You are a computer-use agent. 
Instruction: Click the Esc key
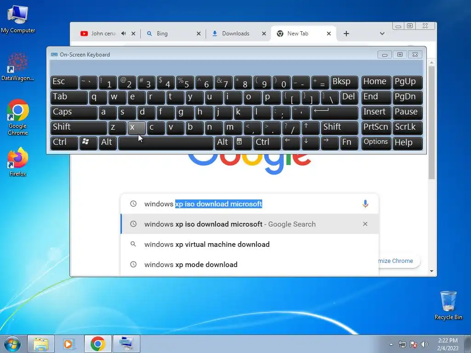click(x=64, y=83)
